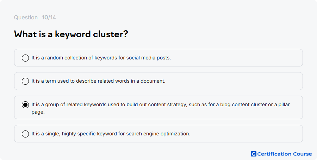
Task: Click the wrapped word page. in third option
Action: coord(38,112)
